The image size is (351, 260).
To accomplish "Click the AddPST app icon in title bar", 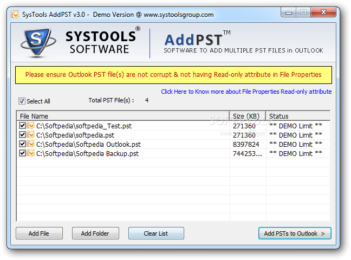I will (15, 15).
